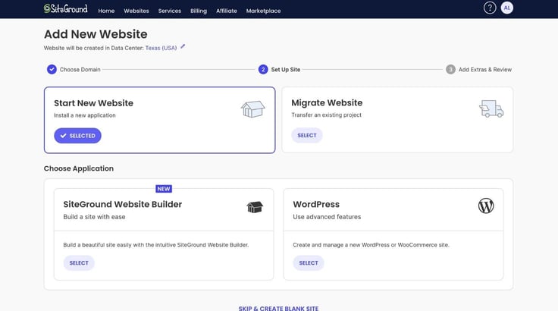Viewport: 558px width, 311px height.
Task: Click the truck icon in Migrate Website
Action: pyautogui.click(x=491, y=108)
